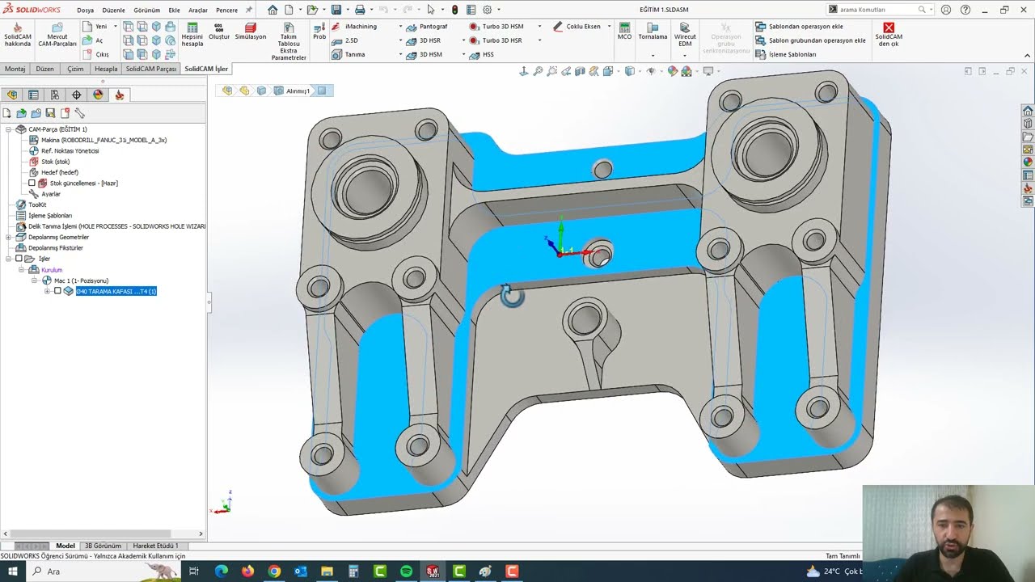Click the save CAM-part icon in panel

tap(50, 113)
